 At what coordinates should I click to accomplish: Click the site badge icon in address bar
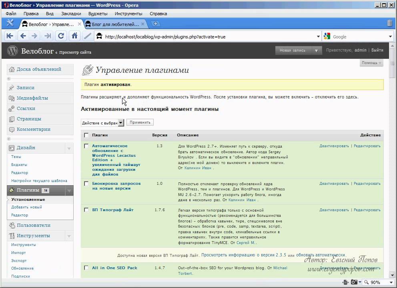pyautogui.click(x=99, y=36)
